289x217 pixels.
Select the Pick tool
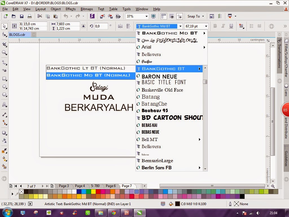[4, 26]
